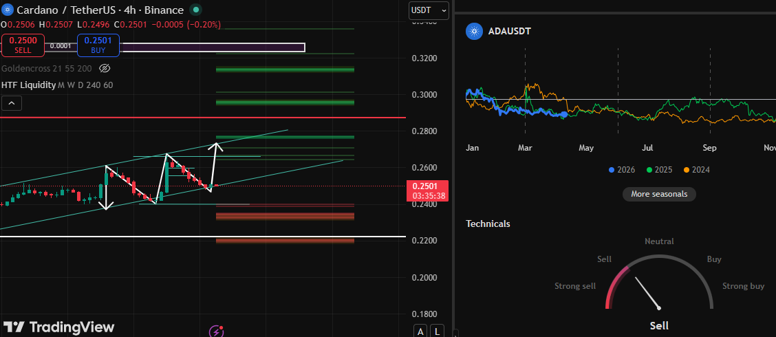Click the bold Sell rating below gauge
The height and width of the screenshot is (337, 776).
coord(659,325)
